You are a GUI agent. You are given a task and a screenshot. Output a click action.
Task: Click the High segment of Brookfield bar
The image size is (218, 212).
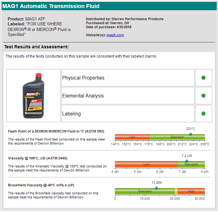(x=191, y=191)
